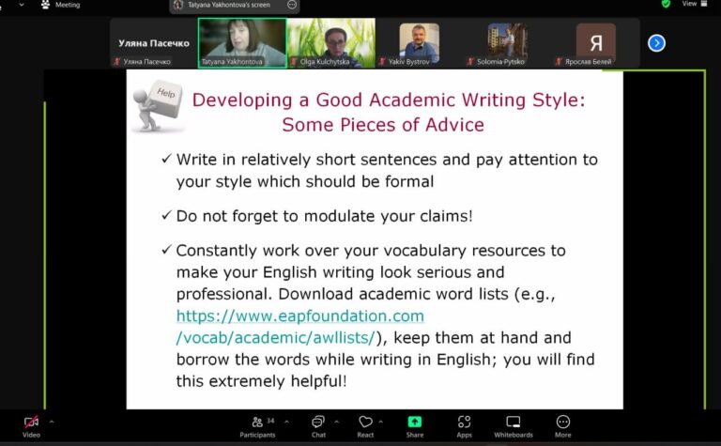Open the More options menu
Screen dimensions: 721x446
pyautogui.click(x=563, y=426)
